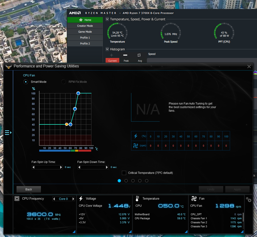Click the Fan Spin Down Time slider track
The width and height of the screenshot is (257, 237).
pyautogui.click(x=93, y=167)
